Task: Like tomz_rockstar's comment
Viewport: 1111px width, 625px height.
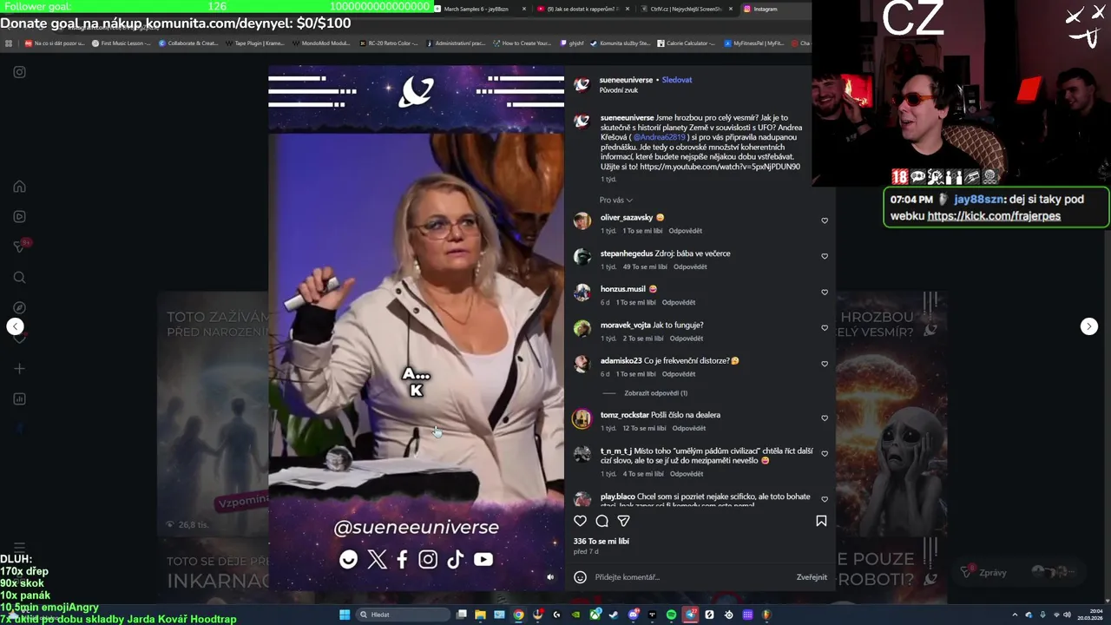Action: tap(825, 418)
